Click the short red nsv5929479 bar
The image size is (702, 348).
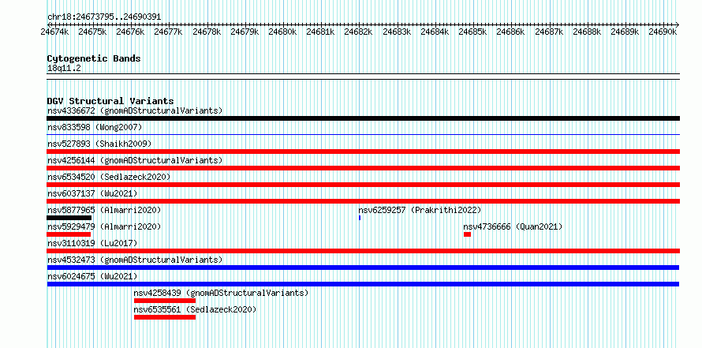tap(69, 234)
